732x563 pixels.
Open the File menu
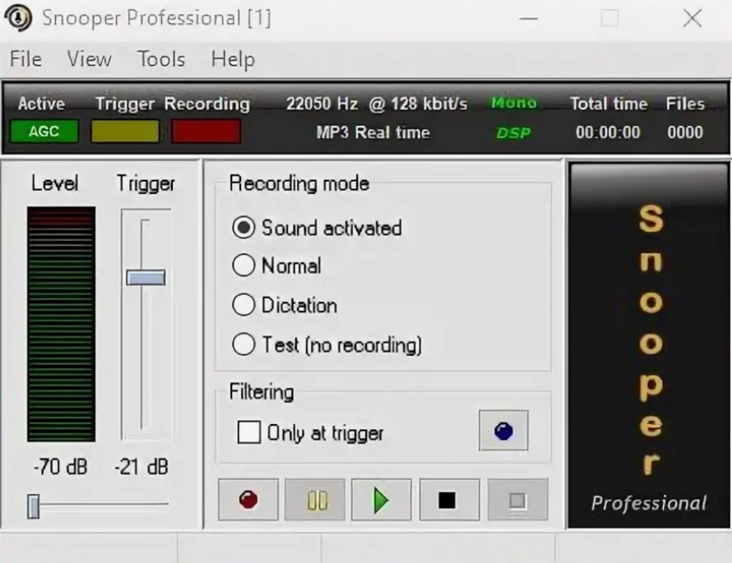coord(25,59)
